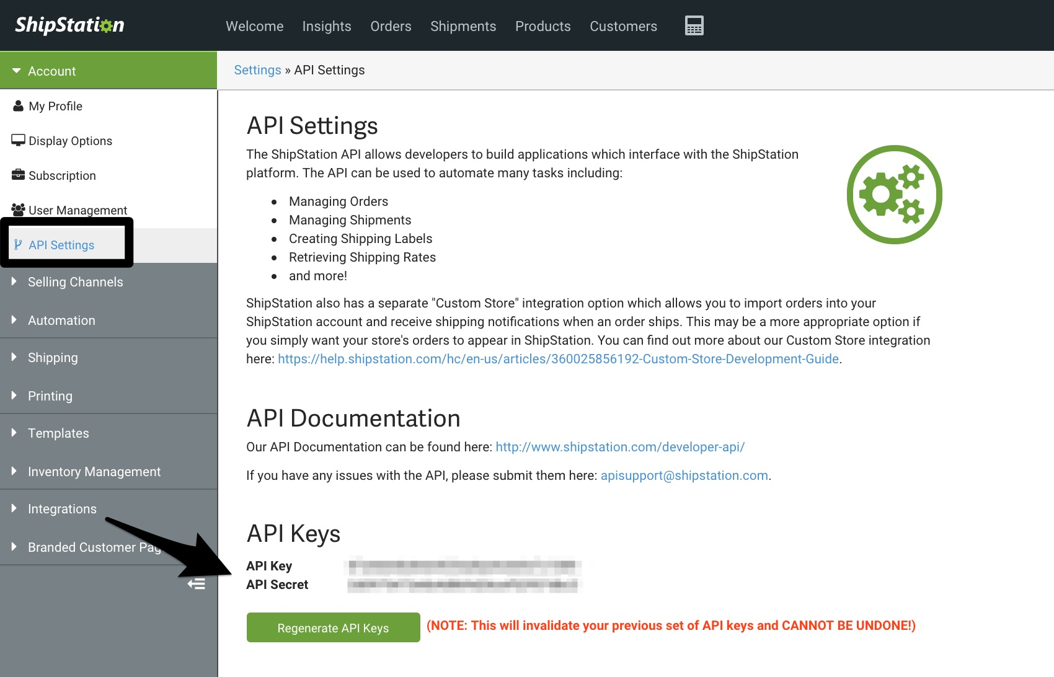
Task: Click the blurred API Key value
Action: [x=462, y=565]
